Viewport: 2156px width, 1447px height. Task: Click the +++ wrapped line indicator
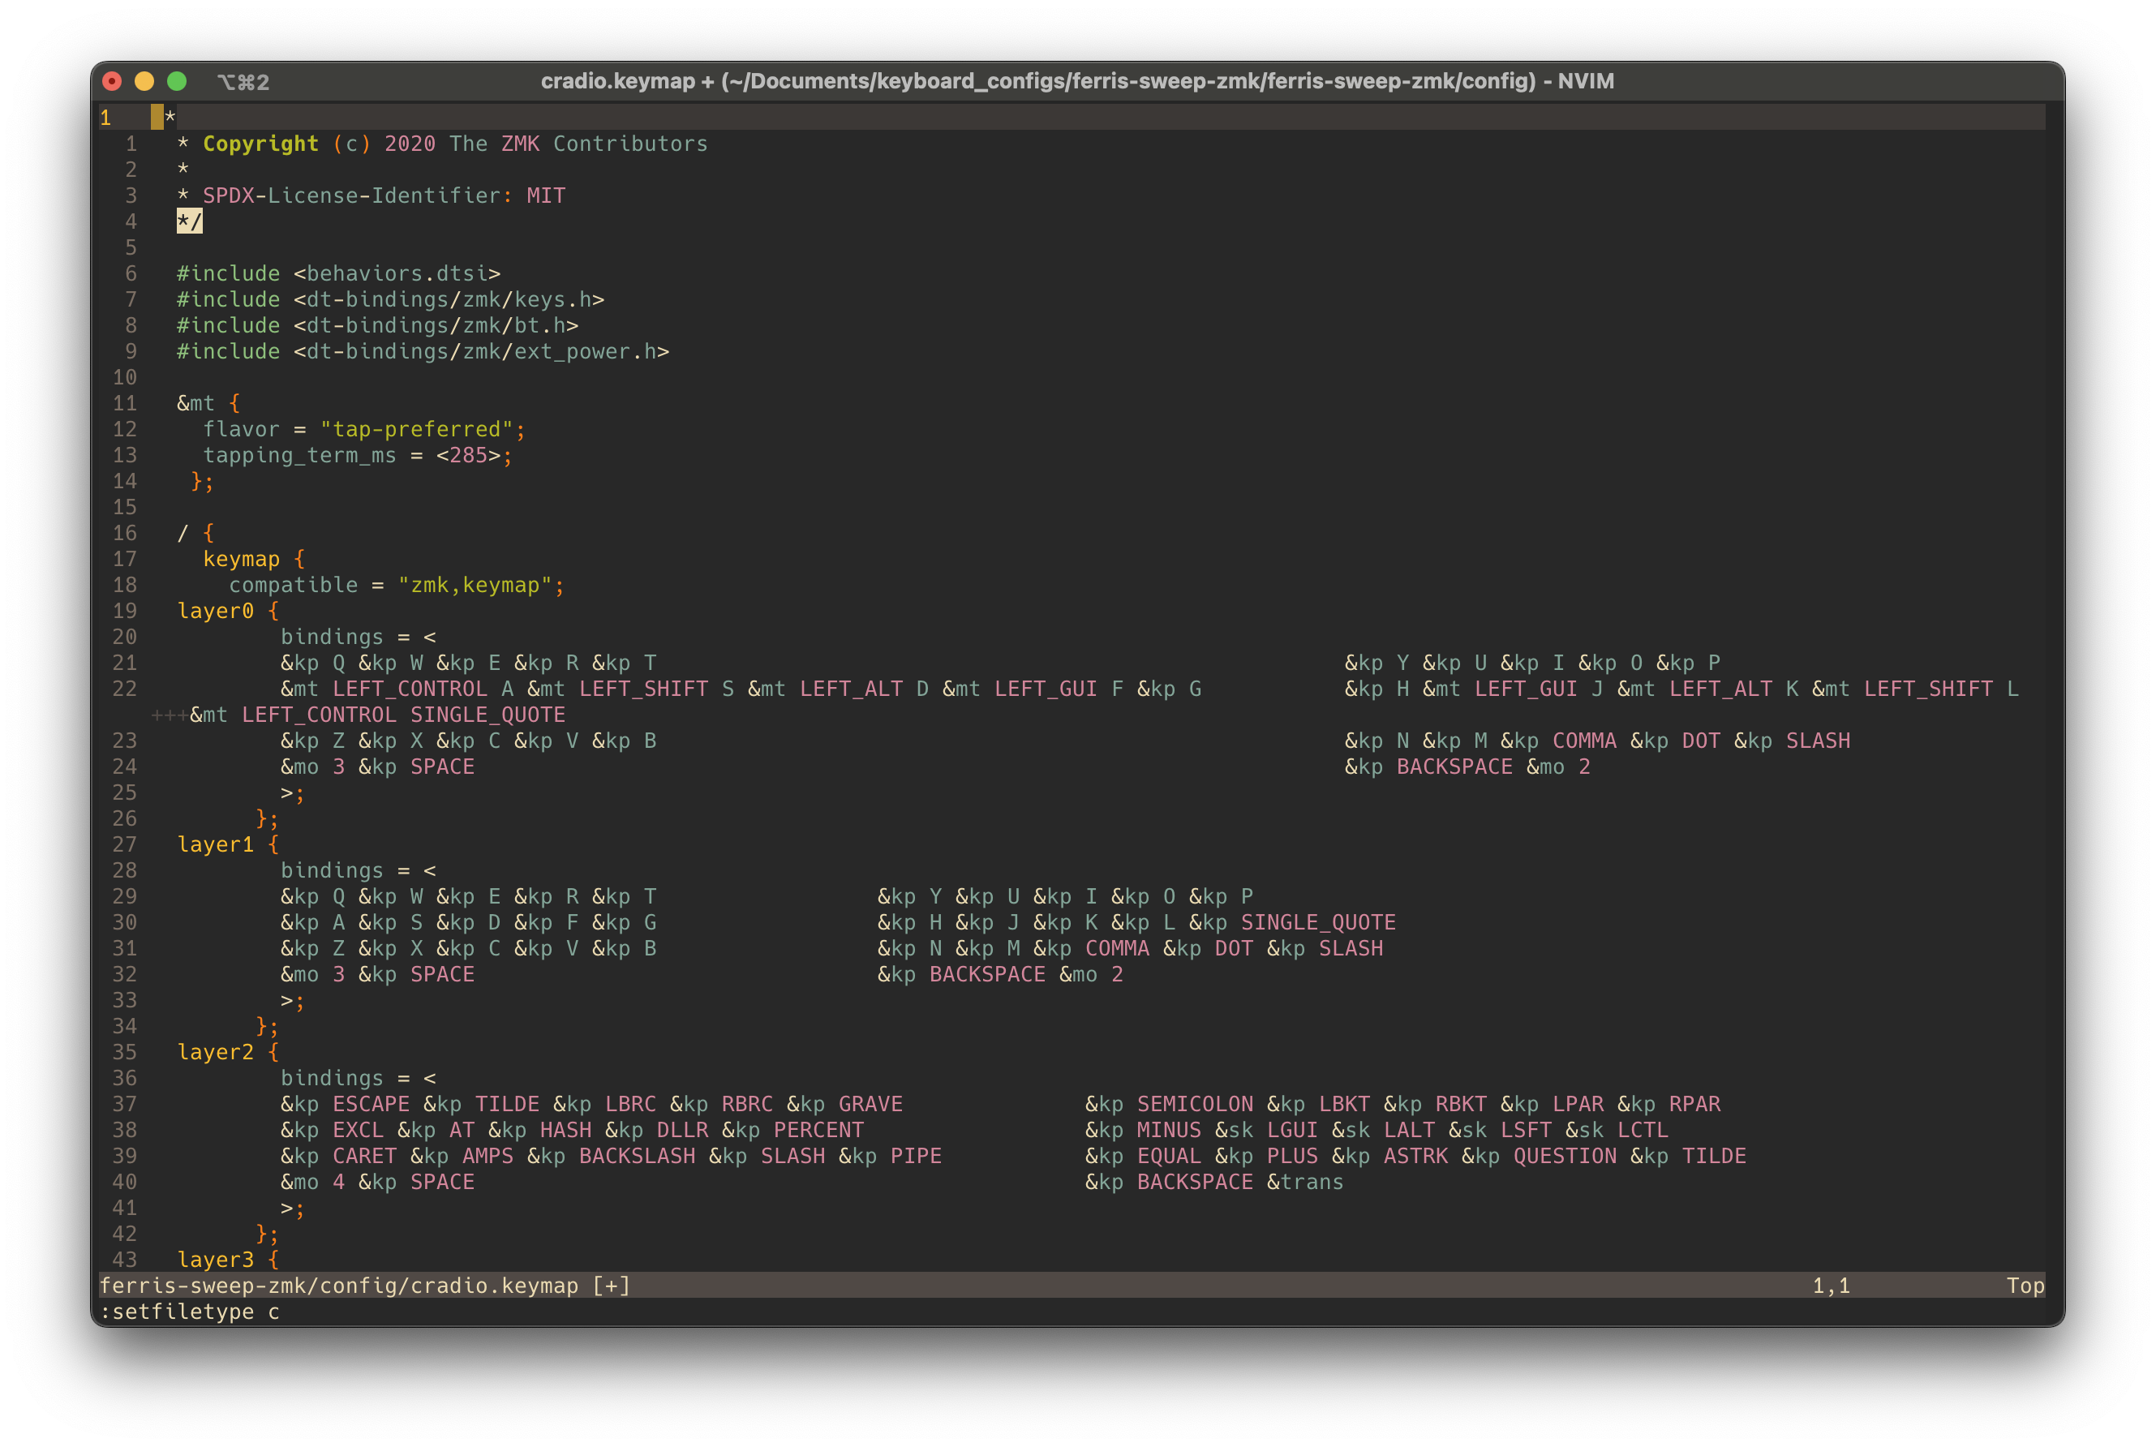(169, 715)
